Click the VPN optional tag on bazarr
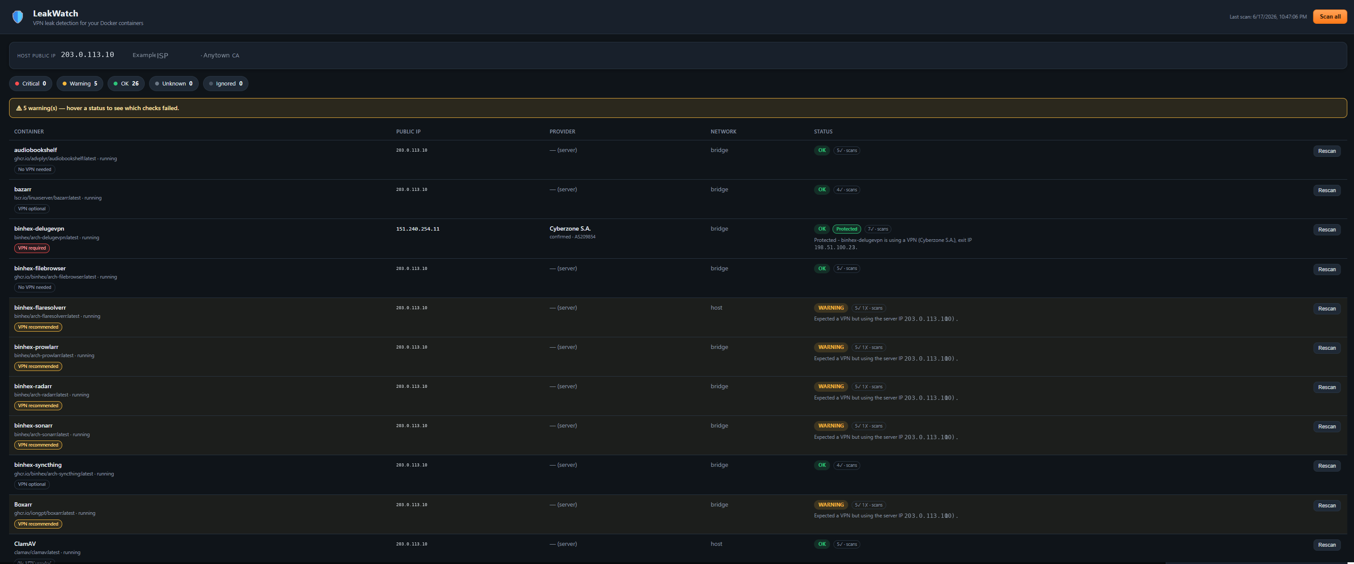The width and height of the screenshot is (1354, 564). point(32,209)
